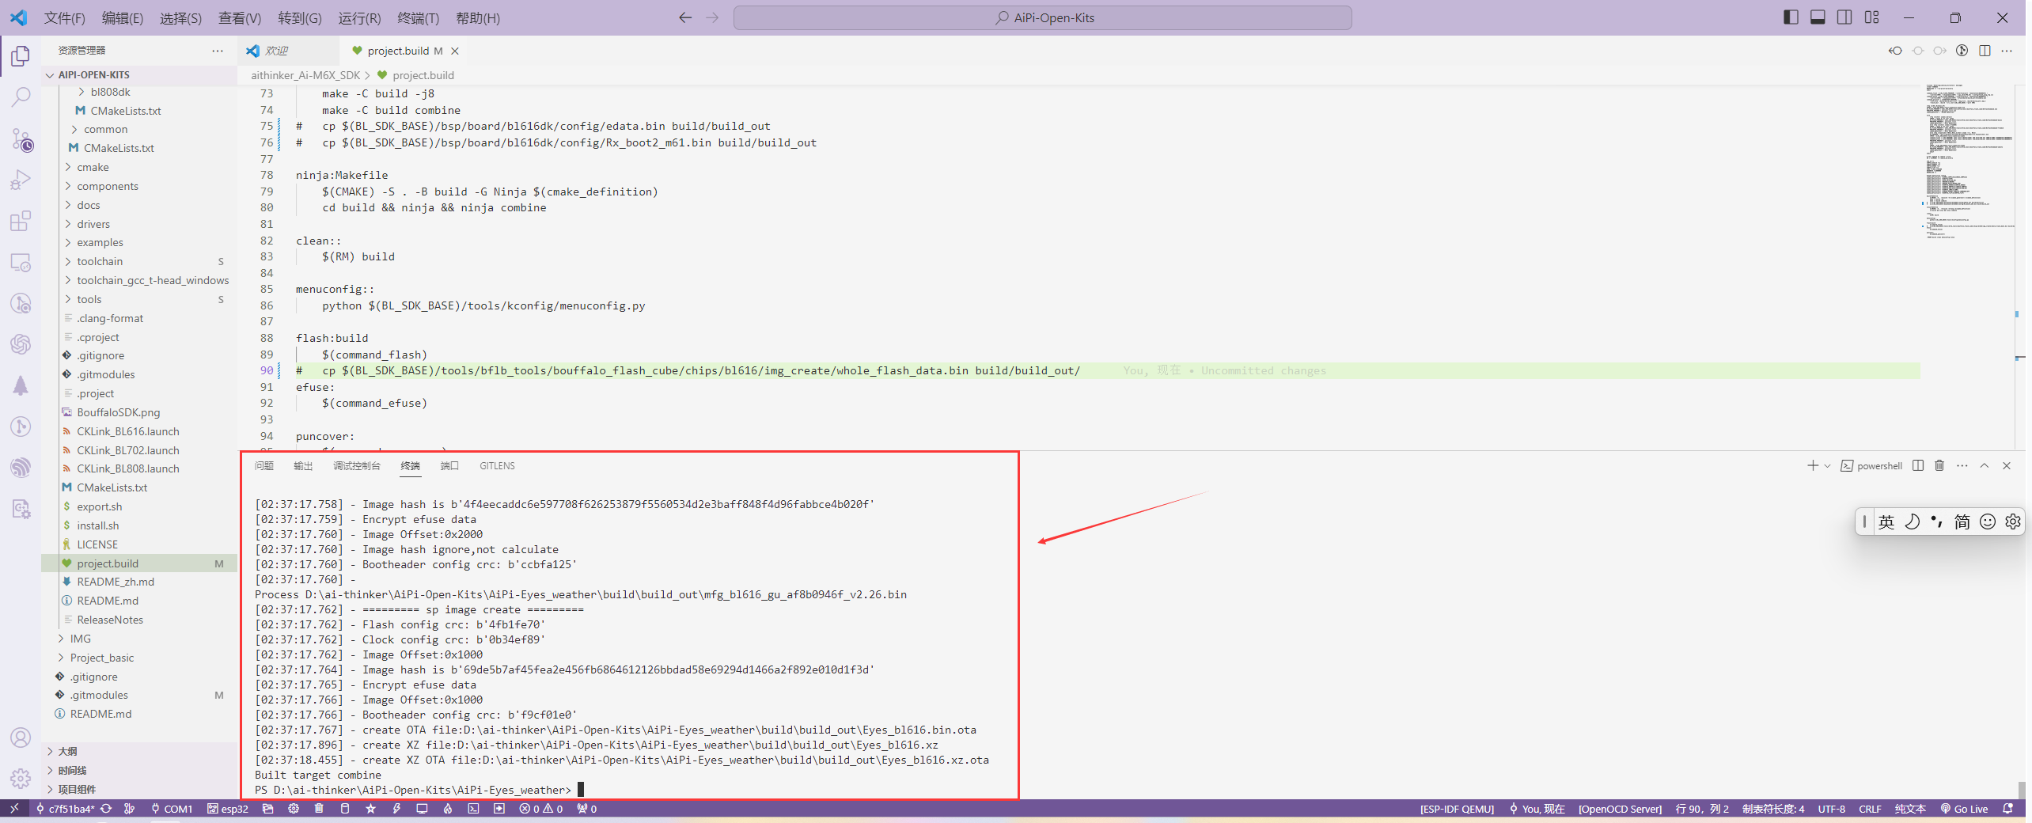Click CRLF line ending in status bar
Image resolution: width=2032 pixels, height=823 pixels.
(1870, 809)
